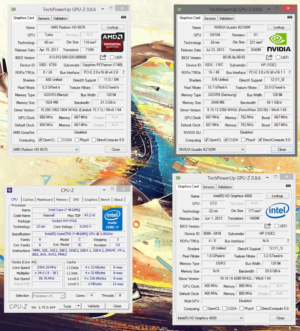Check CUDA in the Intel HD Graphics window

[224, 308]
